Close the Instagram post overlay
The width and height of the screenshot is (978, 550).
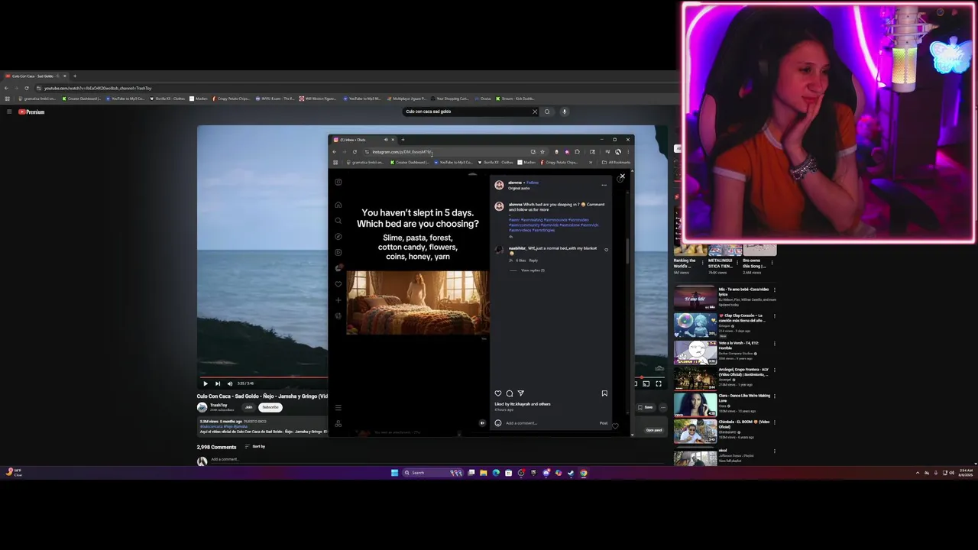622,176
